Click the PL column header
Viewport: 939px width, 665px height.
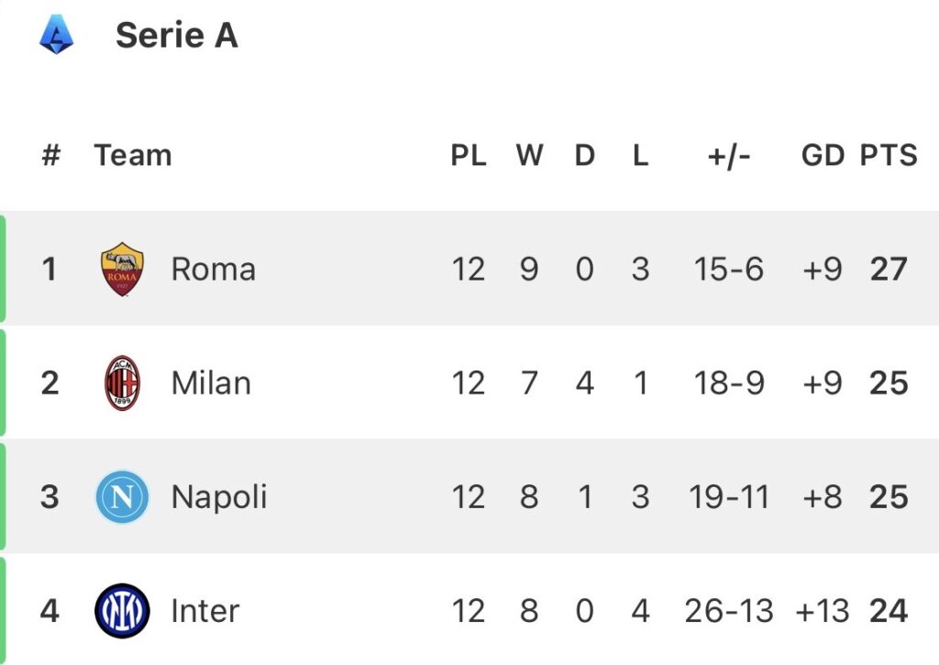(469, 156)
